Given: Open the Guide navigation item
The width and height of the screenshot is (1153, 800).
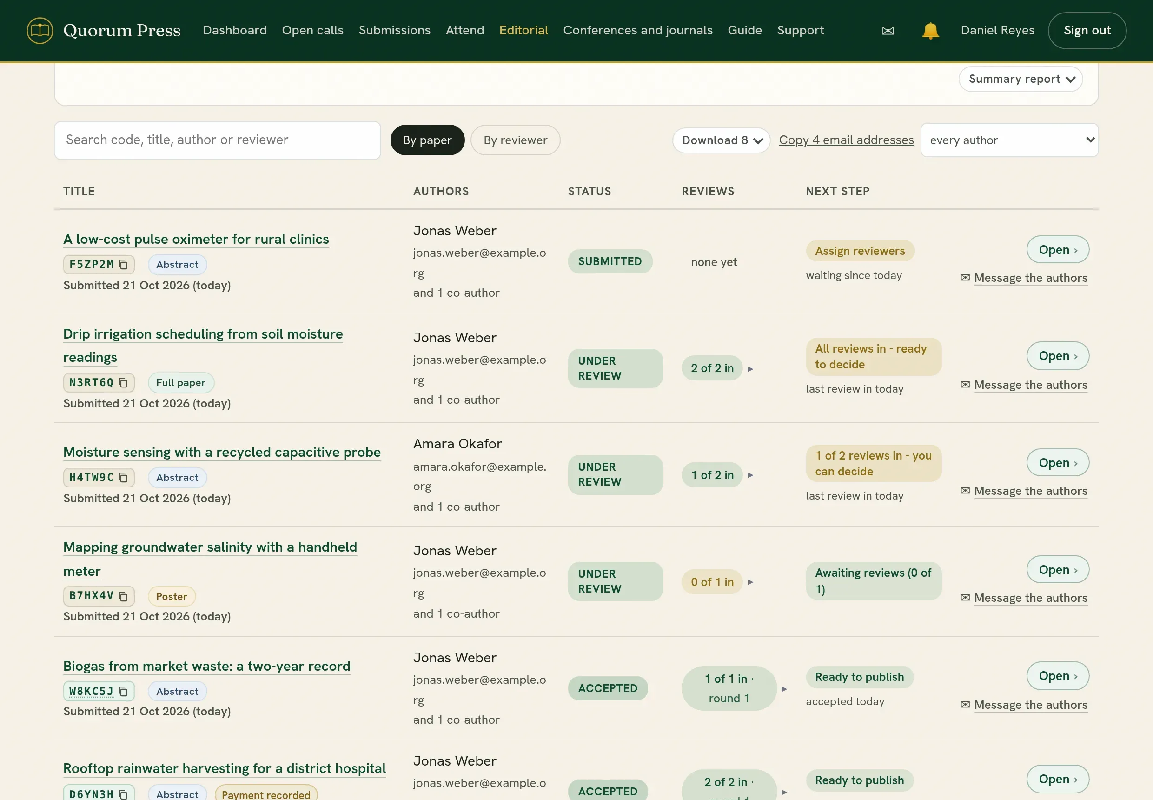Looking at the screenshot, I should pyautogui.click(x=745, y=31).
